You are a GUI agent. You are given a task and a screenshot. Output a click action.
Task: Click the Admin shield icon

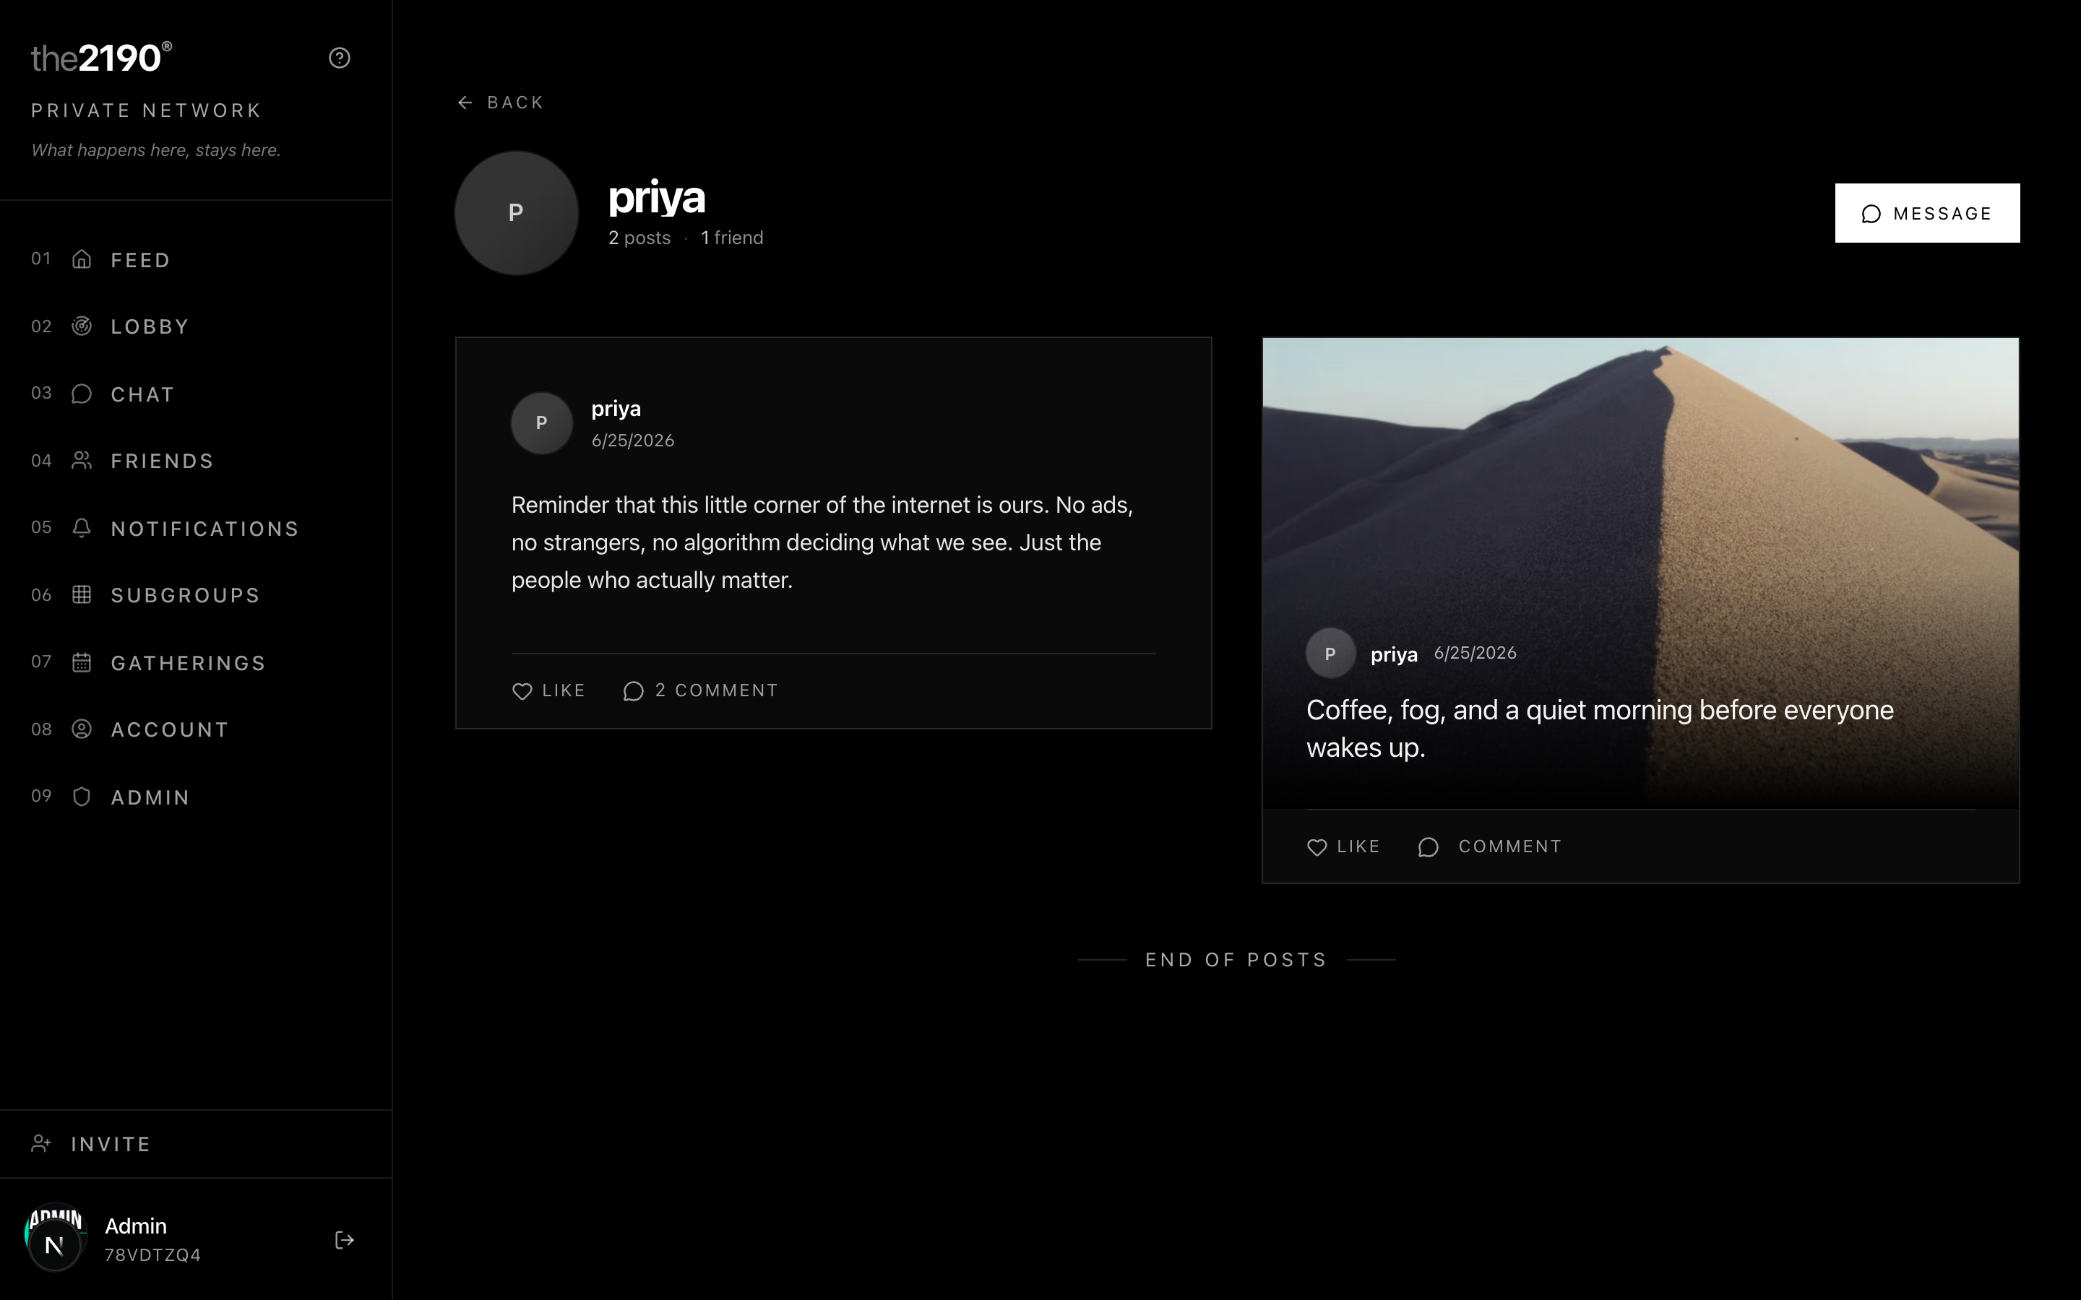pyautogui.click(x=82, y=797)
